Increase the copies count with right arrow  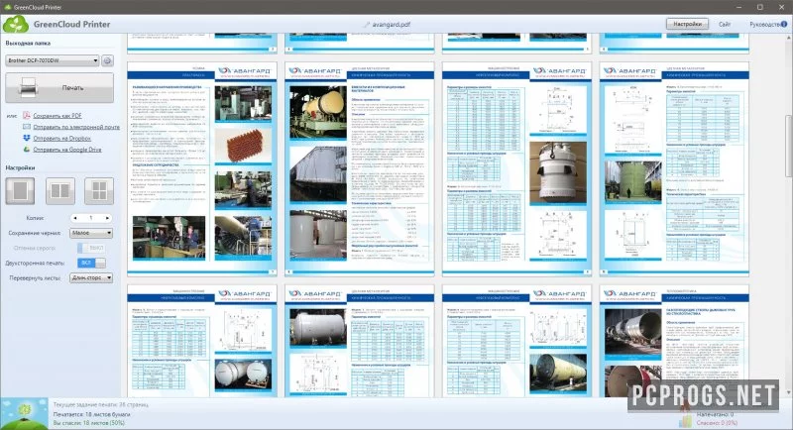107,218
